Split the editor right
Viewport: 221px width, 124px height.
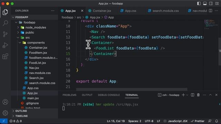210,11
